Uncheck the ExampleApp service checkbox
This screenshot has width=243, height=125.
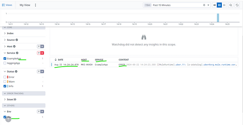[x=5, y=59]
